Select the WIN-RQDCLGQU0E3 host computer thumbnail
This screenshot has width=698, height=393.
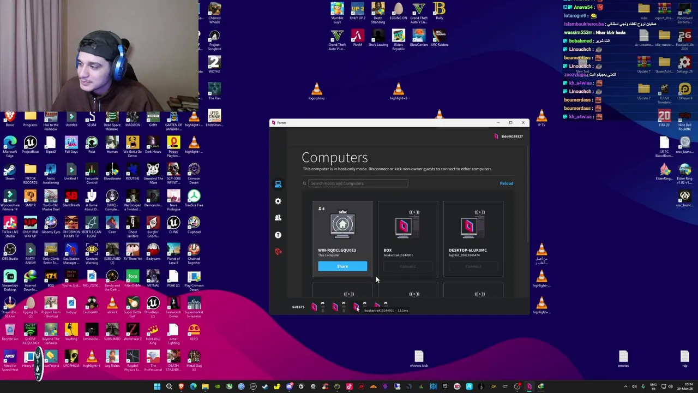[342, 224]
